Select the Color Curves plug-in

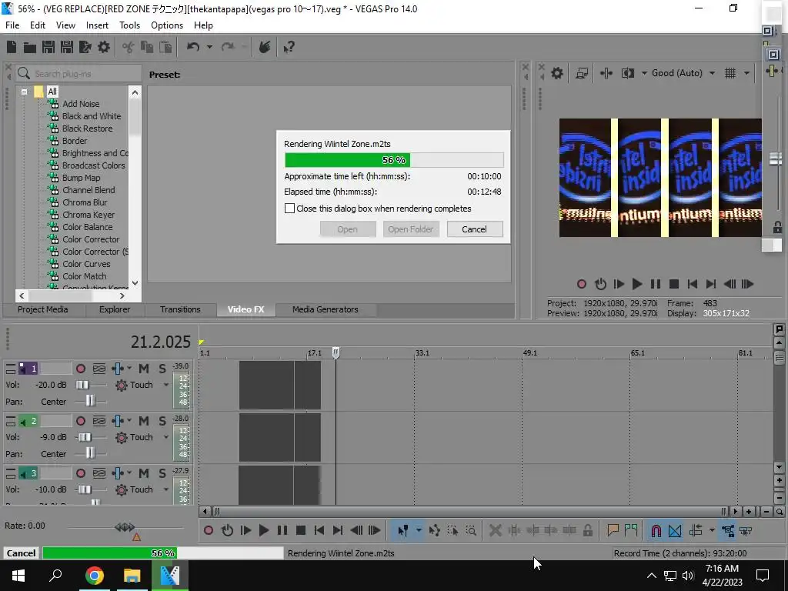point(86,264)
